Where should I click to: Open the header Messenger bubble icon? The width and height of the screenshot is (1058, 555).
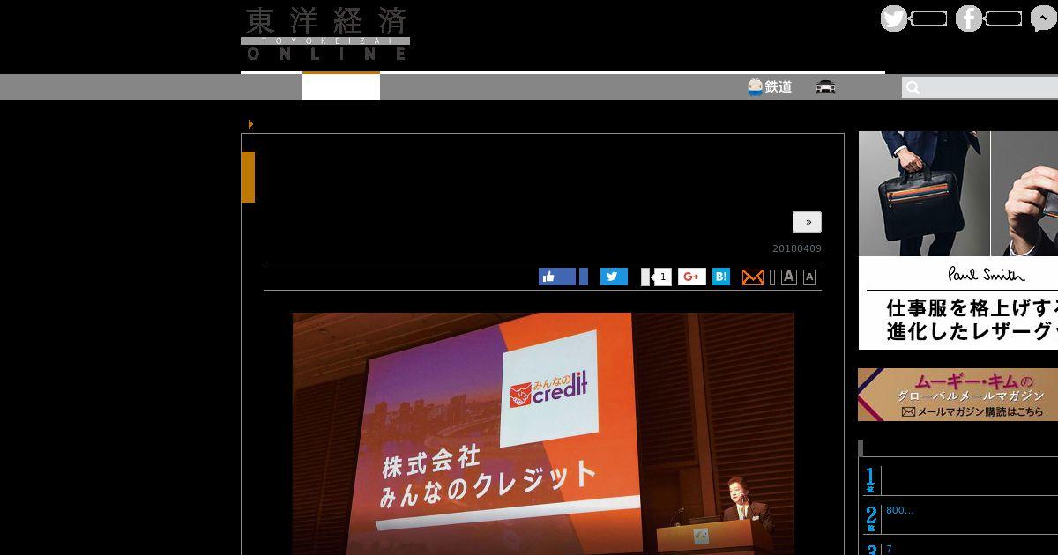1044,18
